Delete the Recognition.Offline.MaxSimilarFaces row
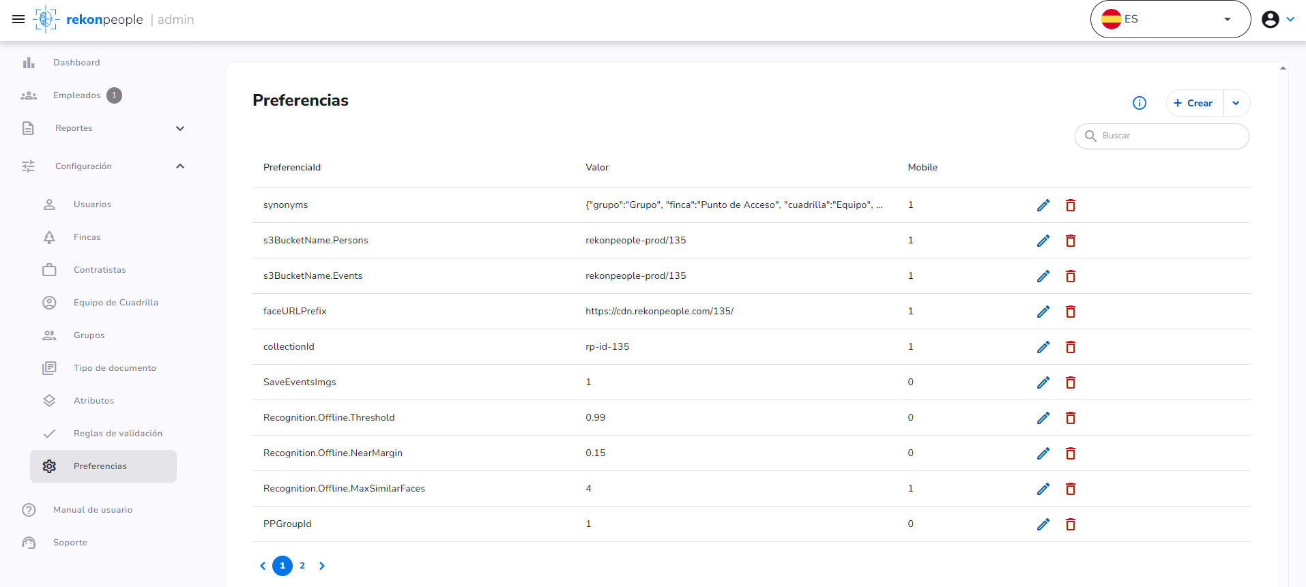Viewport: 1306px width, 587px height. 1071,489
